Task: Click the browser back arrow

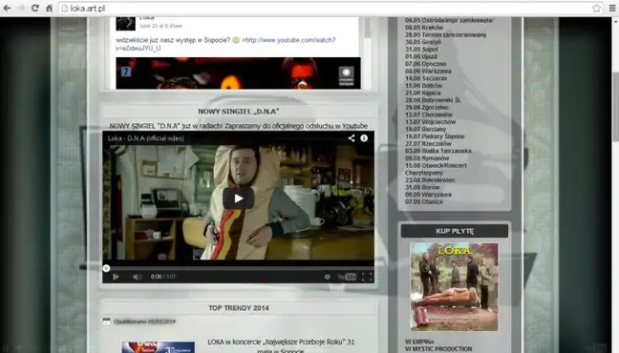Action: (7, 8)
